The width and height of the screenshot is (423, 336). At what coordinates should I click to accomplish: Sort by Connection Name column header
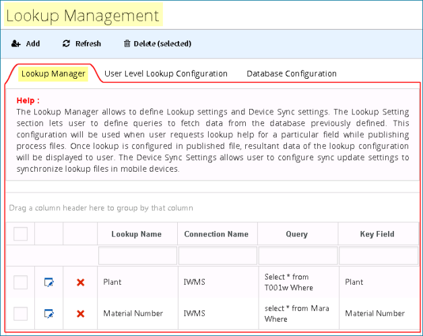[x=217, y=234]
